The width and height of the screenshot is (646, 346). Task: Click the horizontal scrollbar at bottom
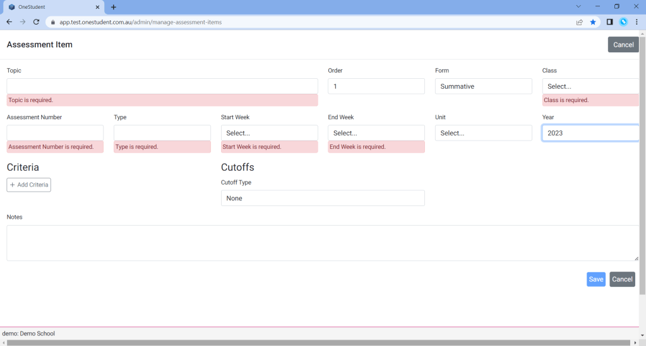(316, 342)
